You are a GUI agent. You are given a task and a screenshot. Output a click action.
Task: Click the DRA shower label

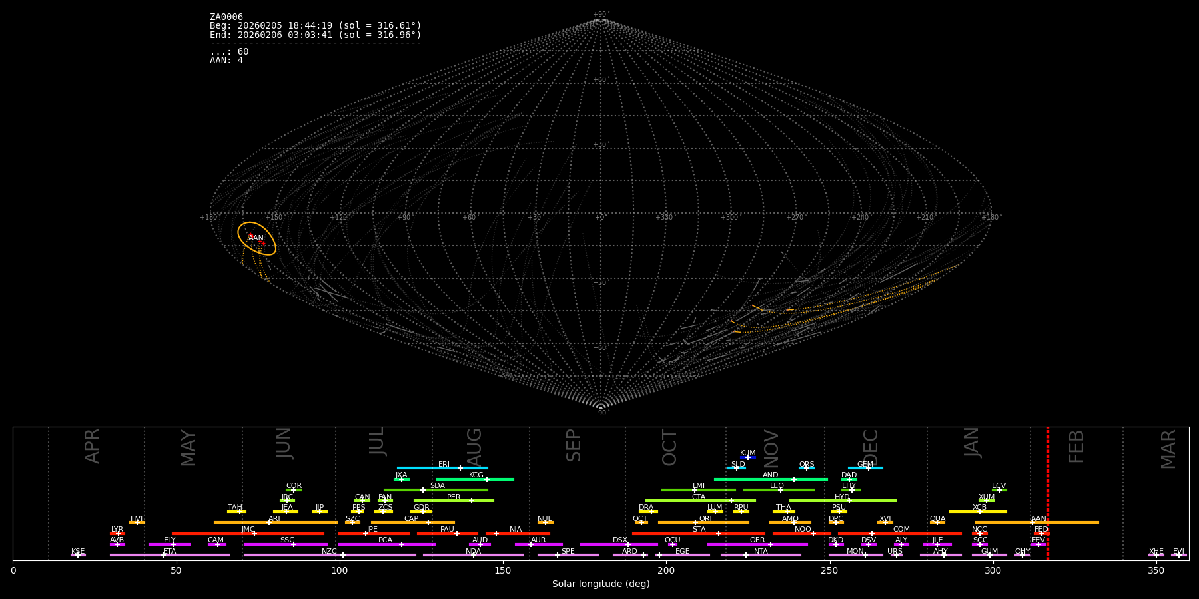pos(646,508)
